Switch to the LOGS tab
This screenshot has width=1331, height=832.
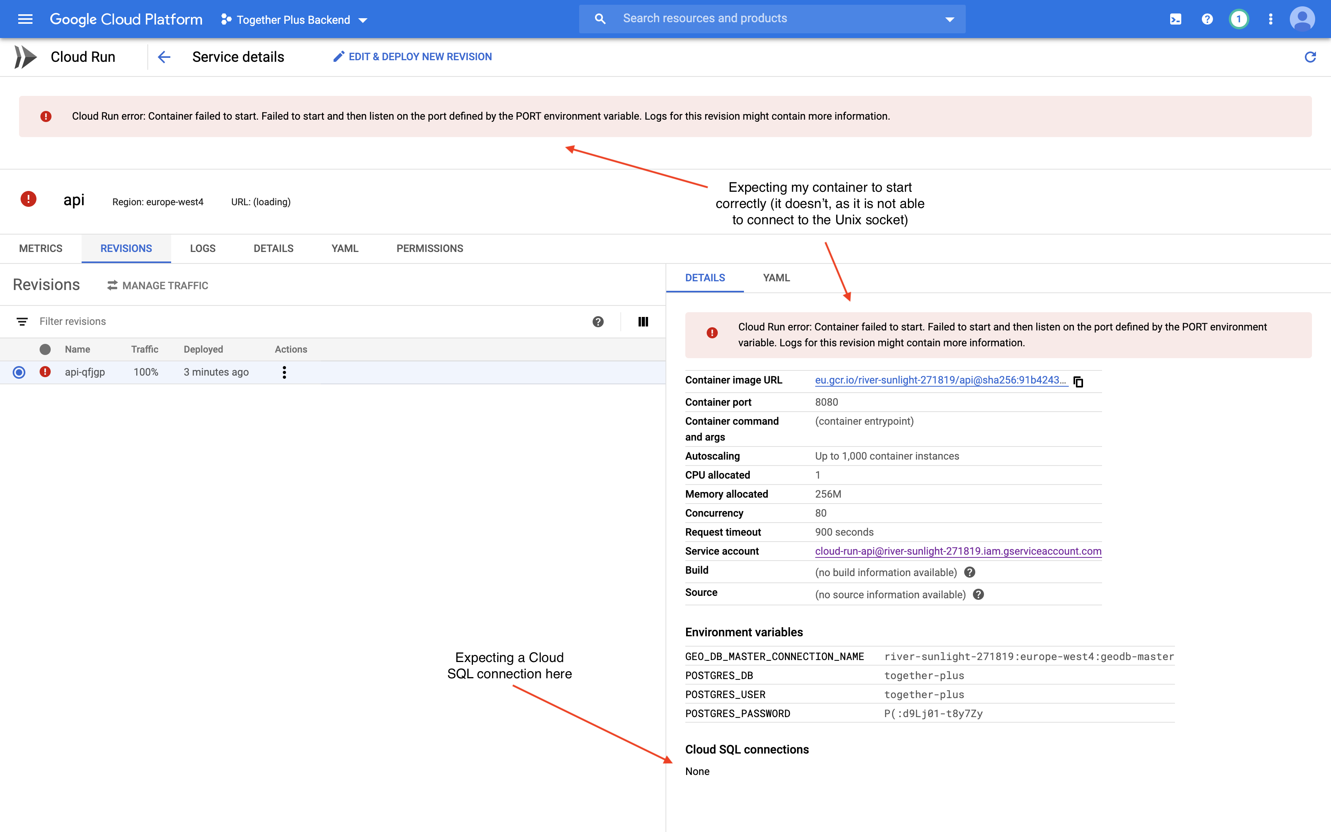202,248
